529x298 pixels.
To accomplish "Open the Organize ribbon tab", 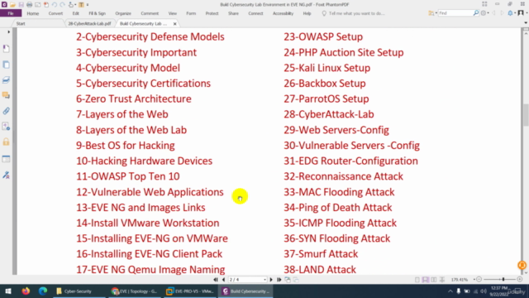I will [123, 13].
